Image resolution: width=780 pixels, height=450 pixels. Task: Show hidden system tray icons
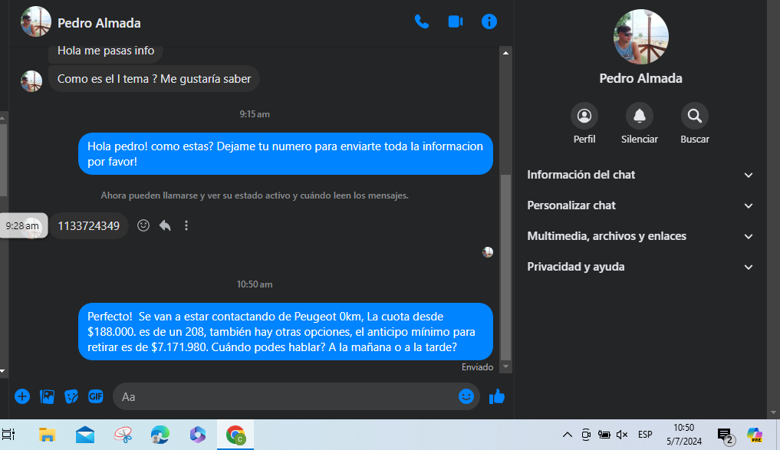point(567,435)
